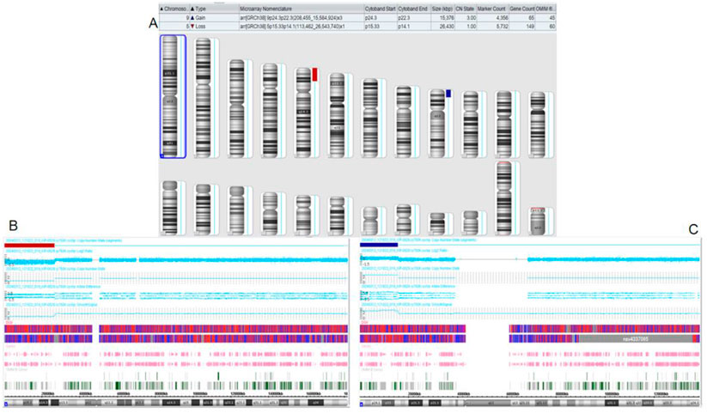Image resolution: width=707 pixels, height=413 pixels.
Task: Sort by Cytoband End column header
Action: click(412, 9)
